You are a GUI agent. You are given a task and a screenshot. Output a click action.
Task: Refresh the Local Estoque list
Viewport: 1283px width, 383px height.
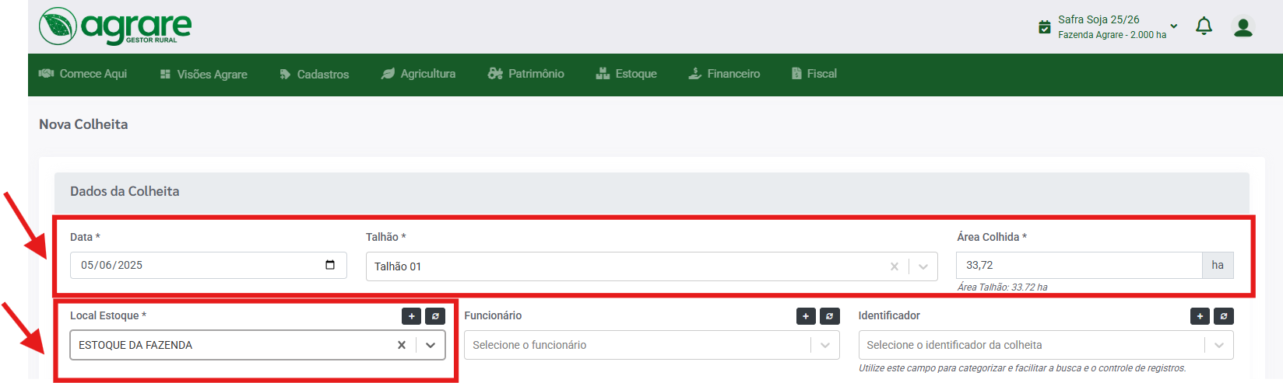pyautogui.click(x=435, y=316)
